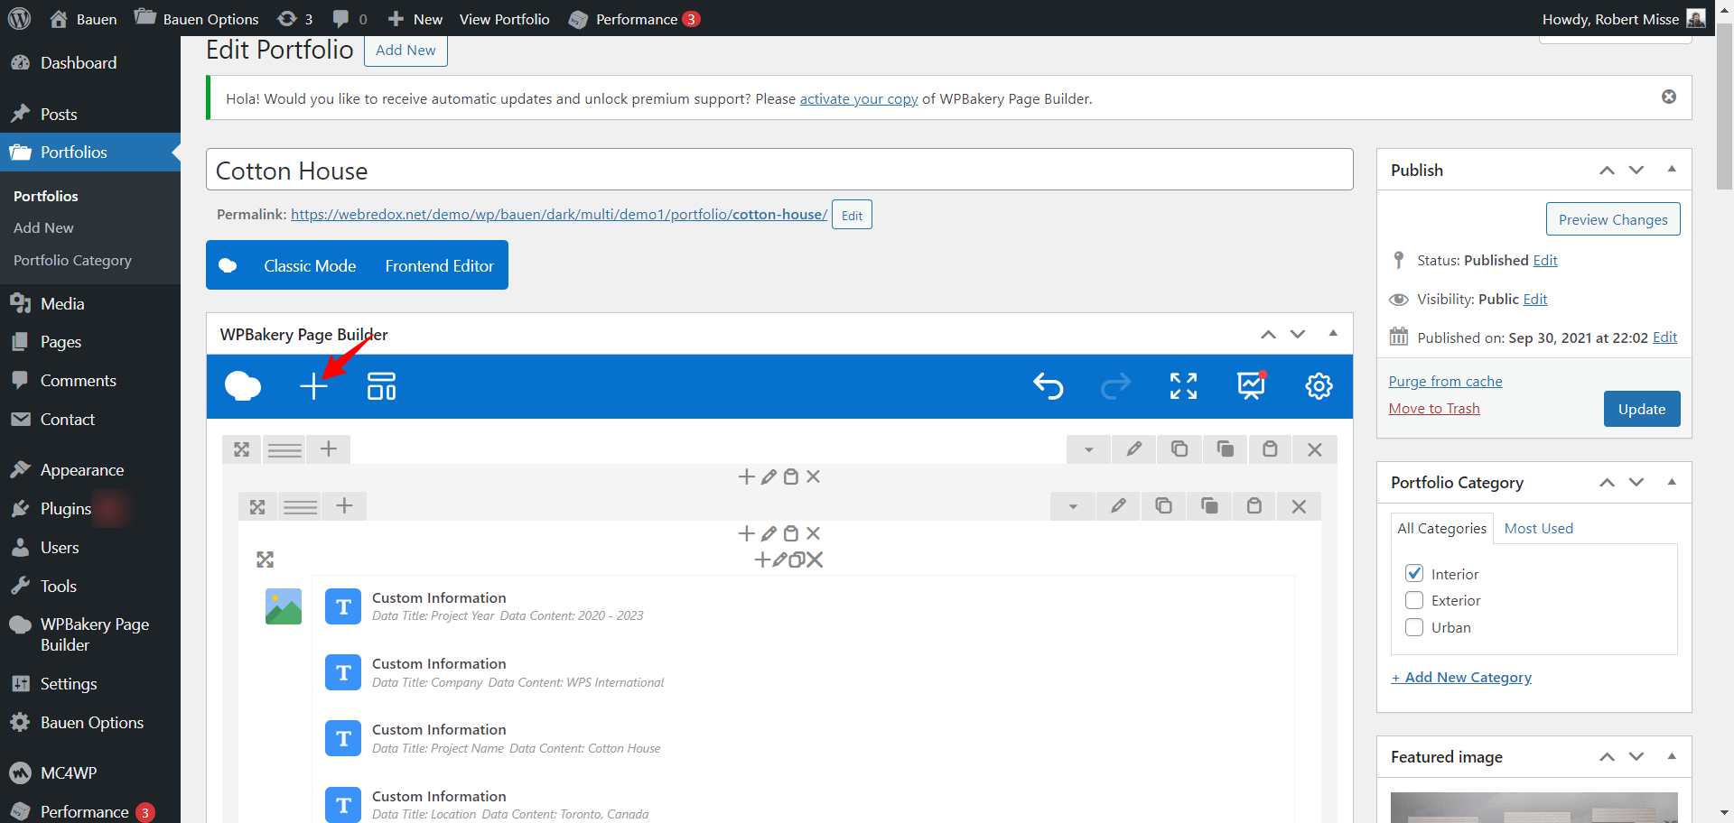Click the Add New Category link
Screen dimensions: 1734x823
click(x=1461, y=677)
